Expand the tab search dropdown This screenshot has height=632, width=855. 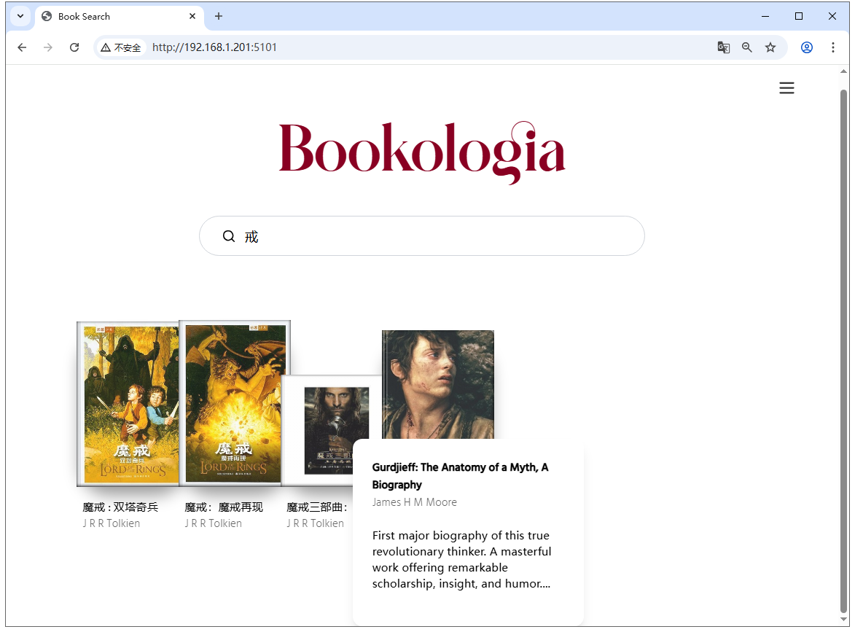click(x=20, y=16)
